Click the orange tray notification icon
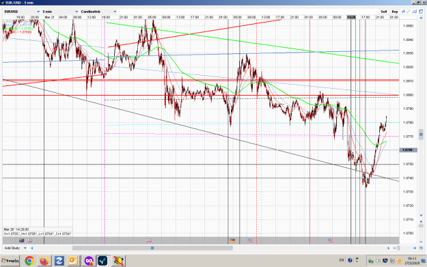 point(399,261)
